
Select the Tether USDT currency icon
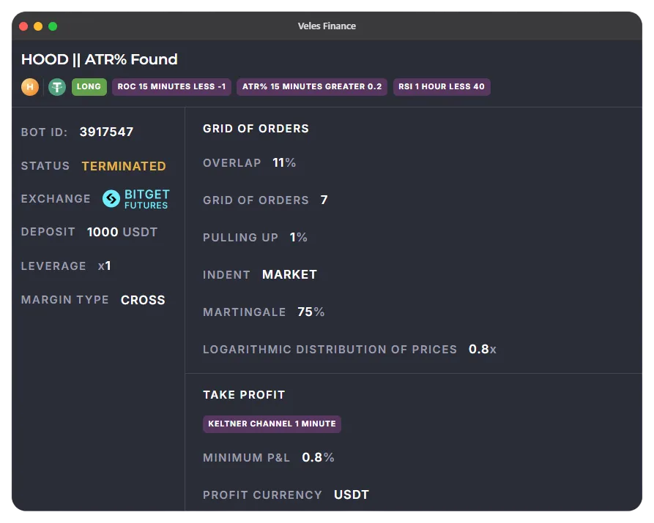pos(56,86)
